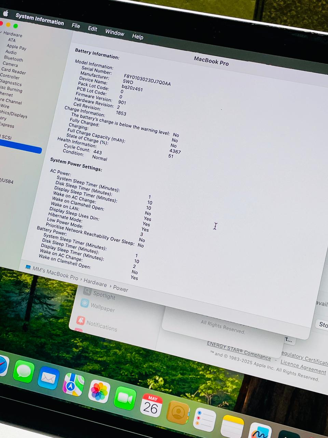The image size is (328, 438).
Task: Select Graphics/Displays in the sidebar
Action: point(14,114)
